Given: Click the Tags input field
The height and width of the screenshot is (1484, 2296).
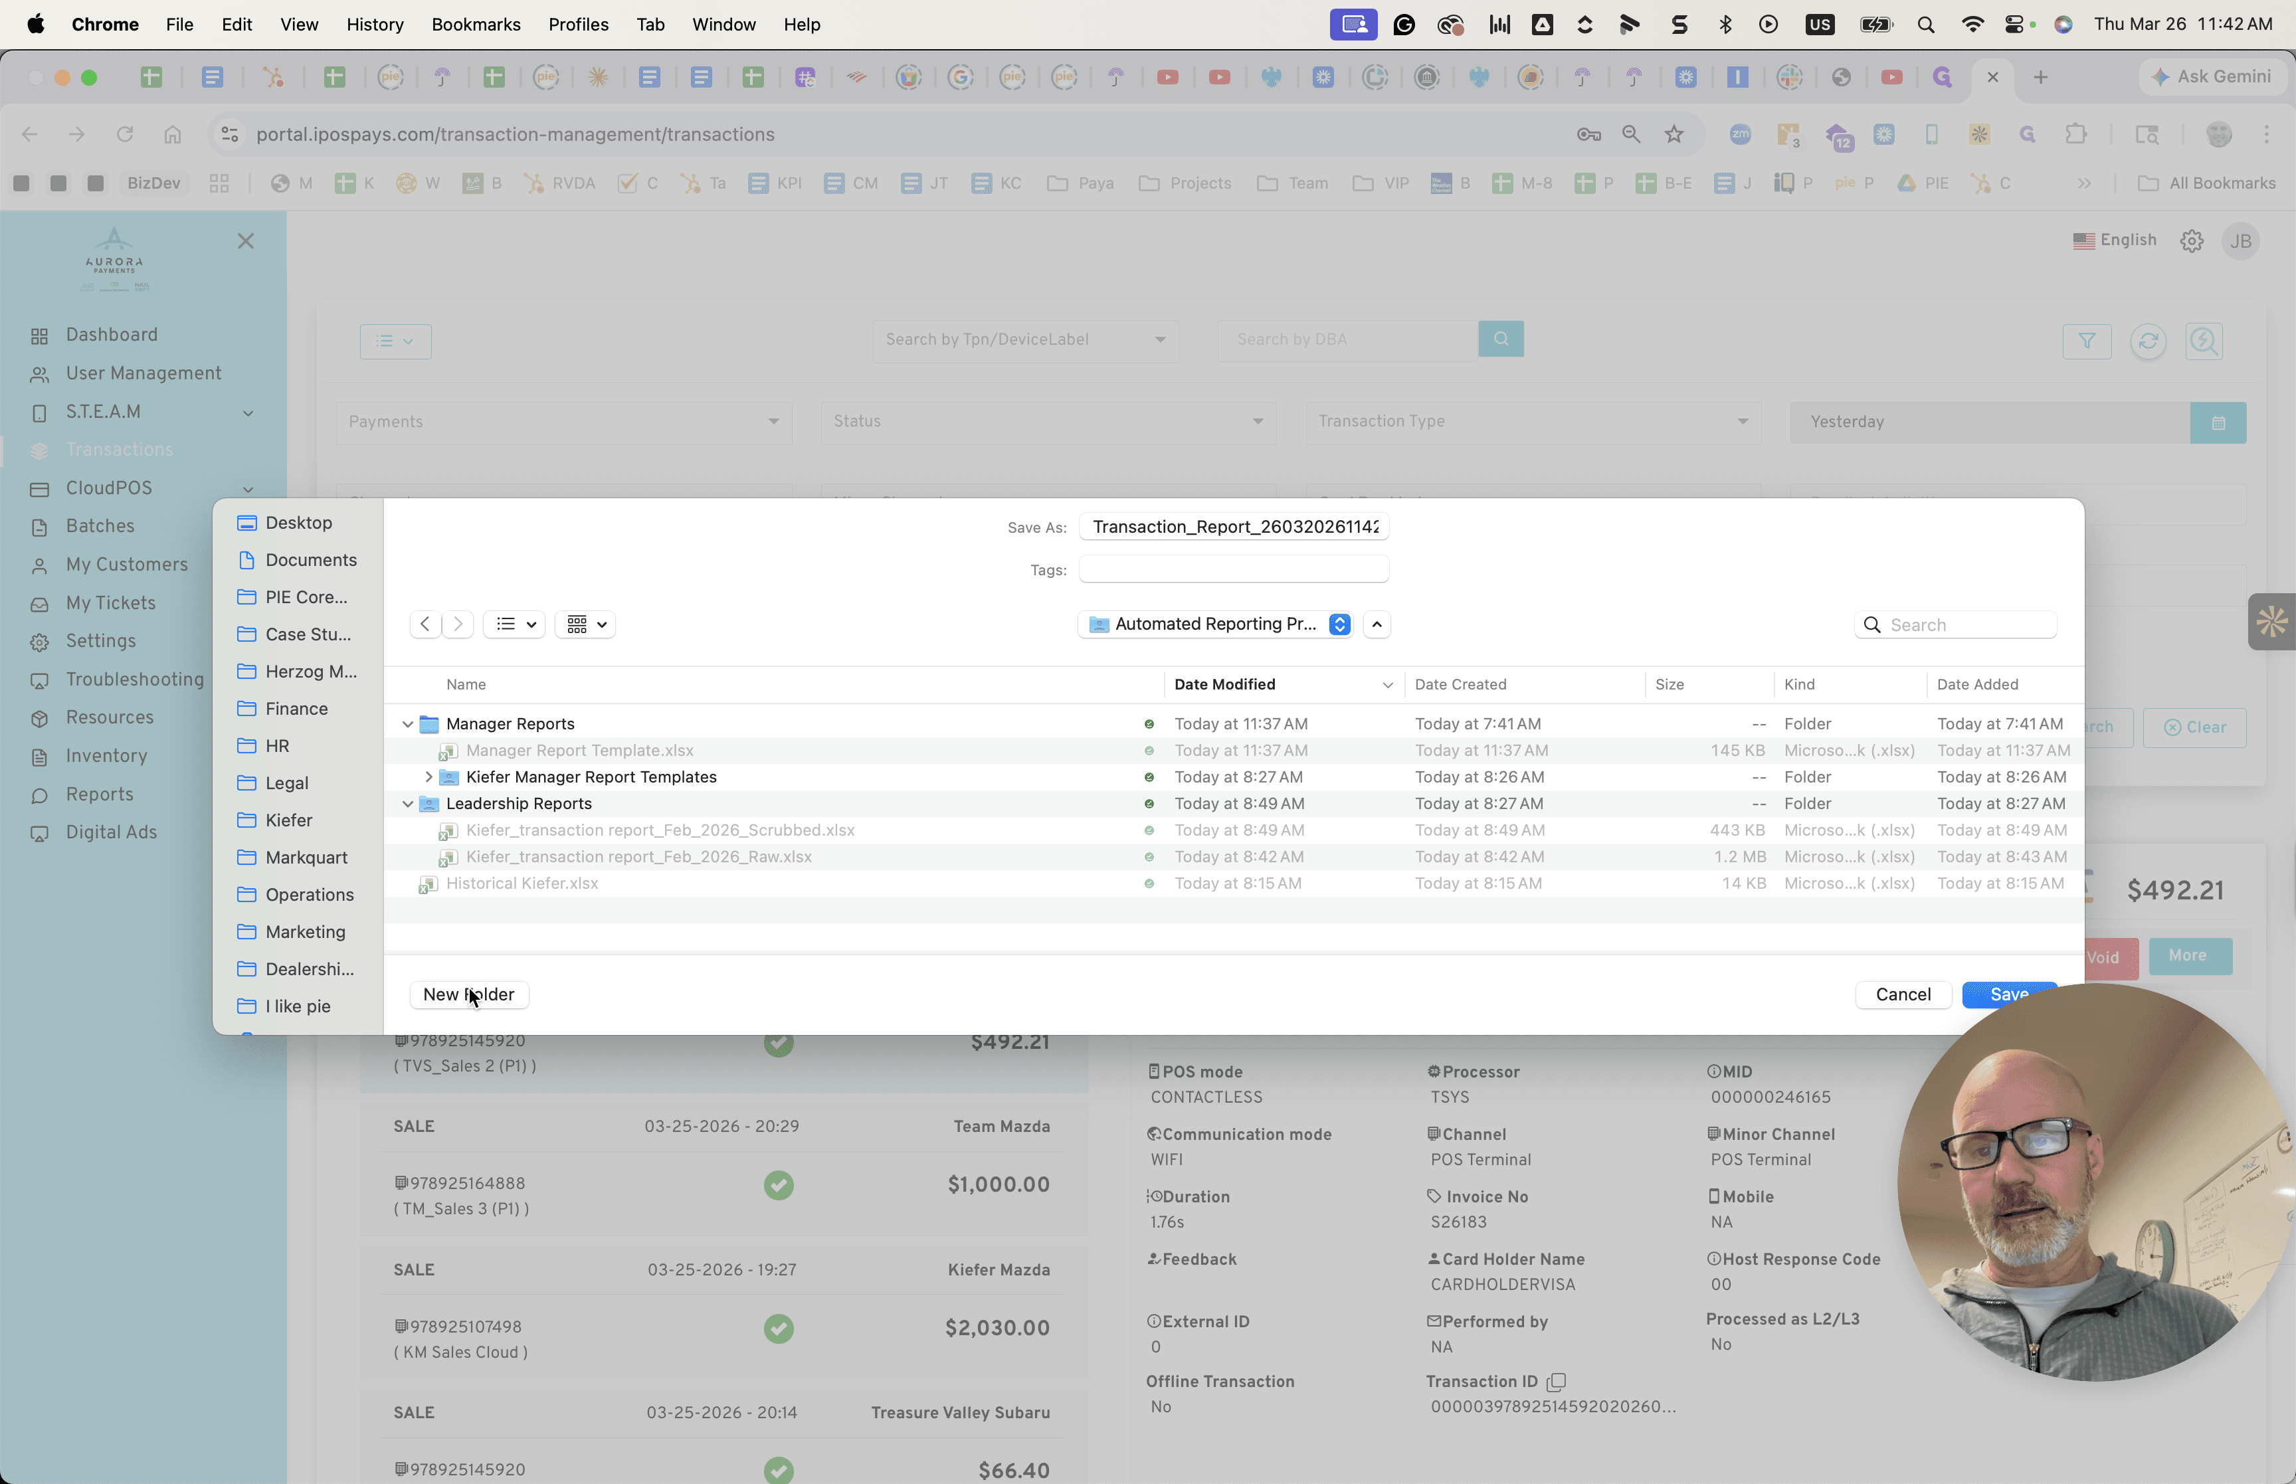Looking at the screenshot, I should (1233, 569).
